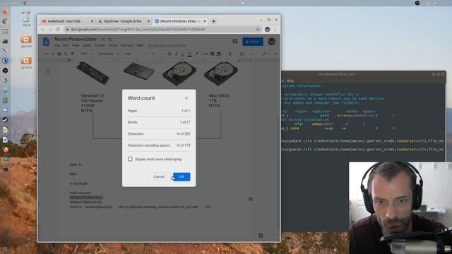Activate the paint format tool

pos(73,54)
